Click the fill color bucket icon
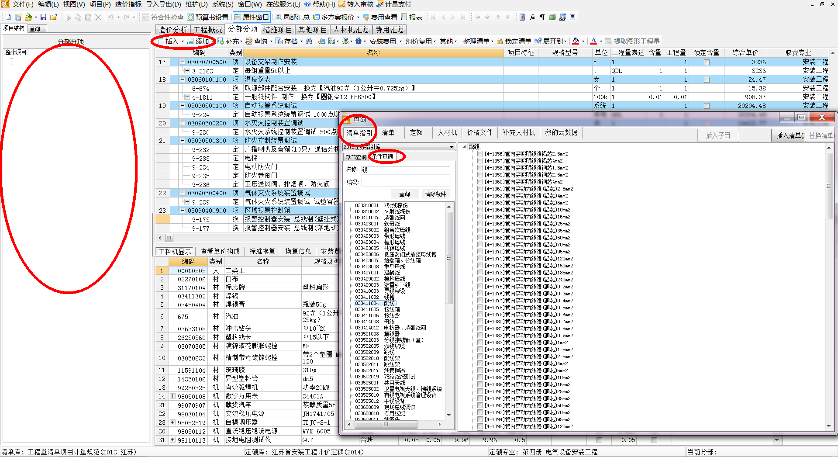This screenshot has height=457, width=838. pos(576,41)
